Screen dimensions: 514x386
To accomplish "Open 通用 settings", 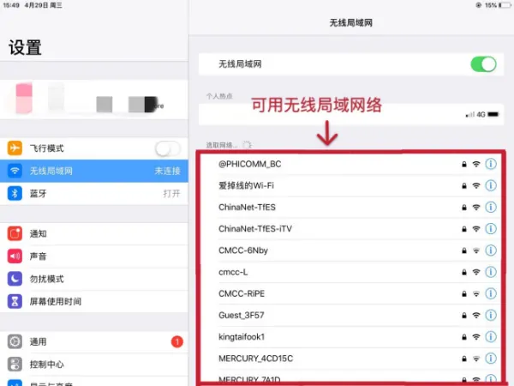I will [94, 341].
